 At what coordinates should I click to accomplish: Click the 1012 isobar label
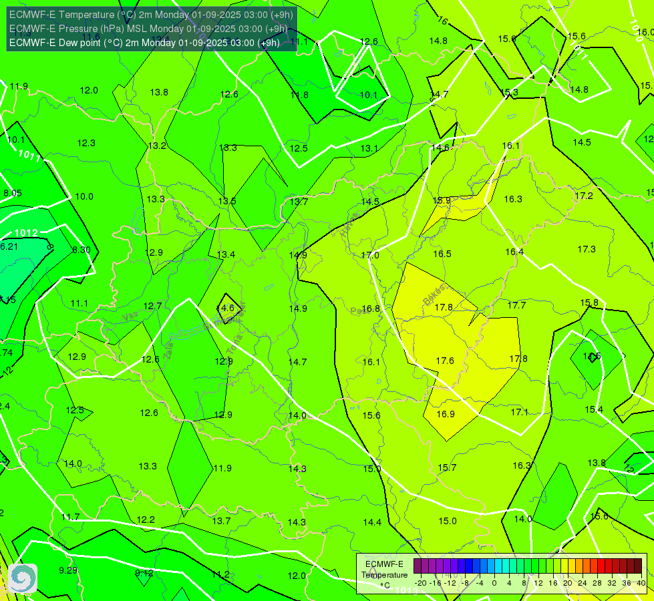point(26,233)
